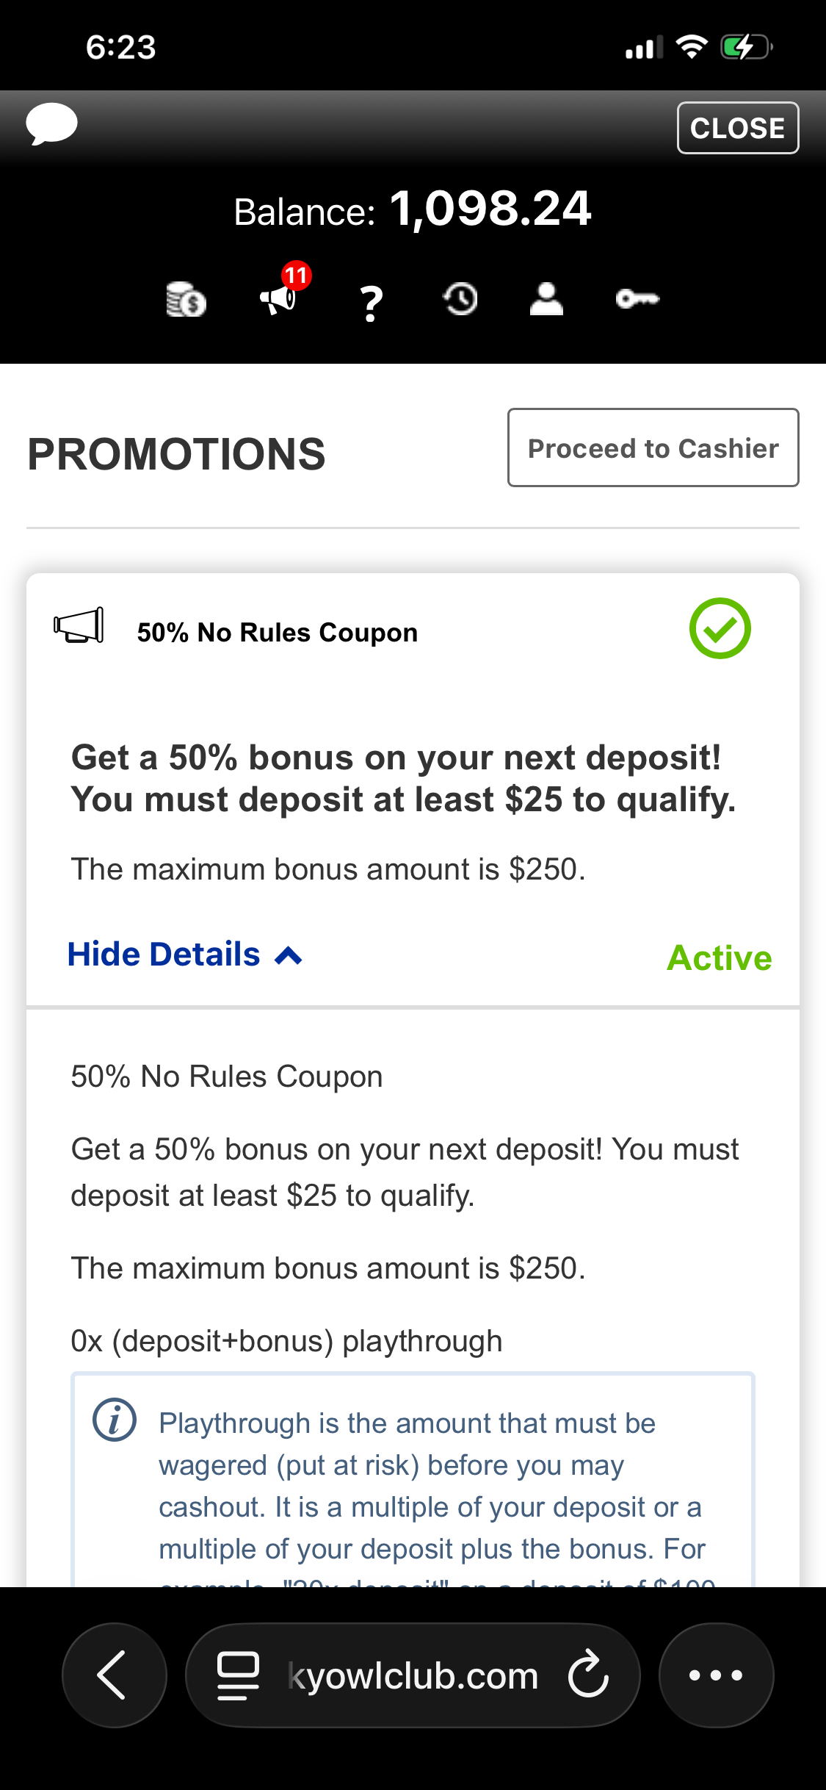Toggle the green coupon checkmark
The image size is (826, 1790).
720,628
